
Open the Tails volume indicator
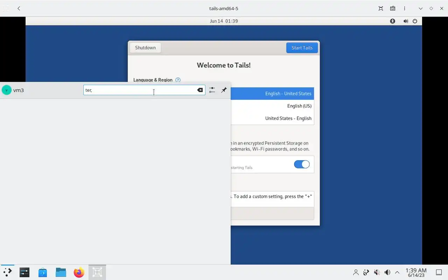point(406,21)
